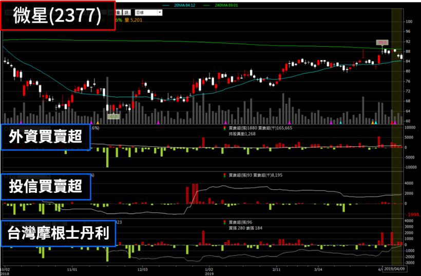Click the red/green legend icon in 外資 panel
The width and height of the screenshot is (421, 276).
point(225,128)
